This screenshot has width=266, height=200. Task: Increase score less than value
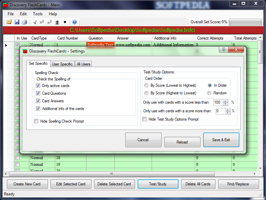point(225,101)
